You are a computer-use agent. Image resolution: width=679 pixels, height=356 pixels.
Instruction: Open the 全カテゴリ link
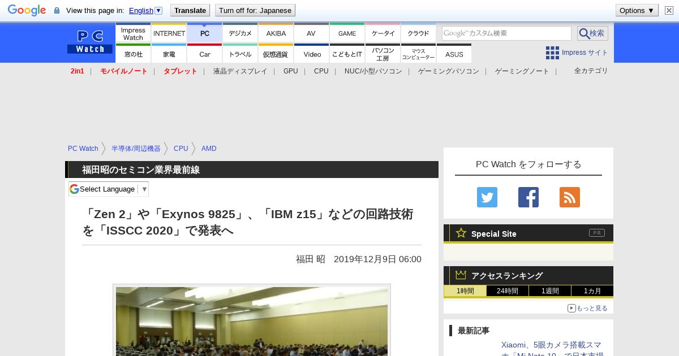(x=591, y=71)
